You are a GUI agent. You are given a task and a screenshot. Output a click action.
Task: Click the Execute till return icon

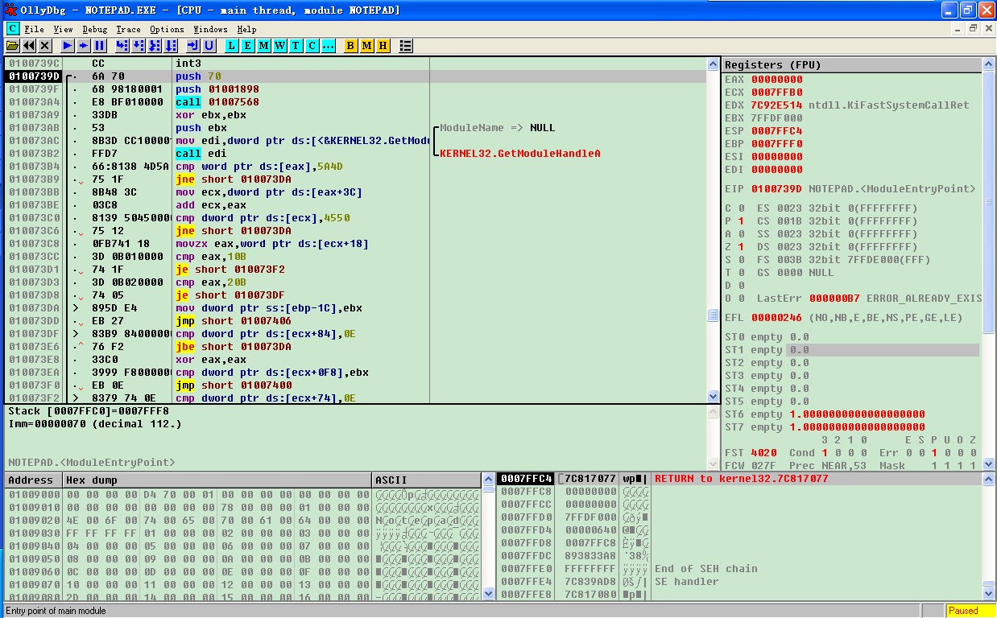pos(193,46)
